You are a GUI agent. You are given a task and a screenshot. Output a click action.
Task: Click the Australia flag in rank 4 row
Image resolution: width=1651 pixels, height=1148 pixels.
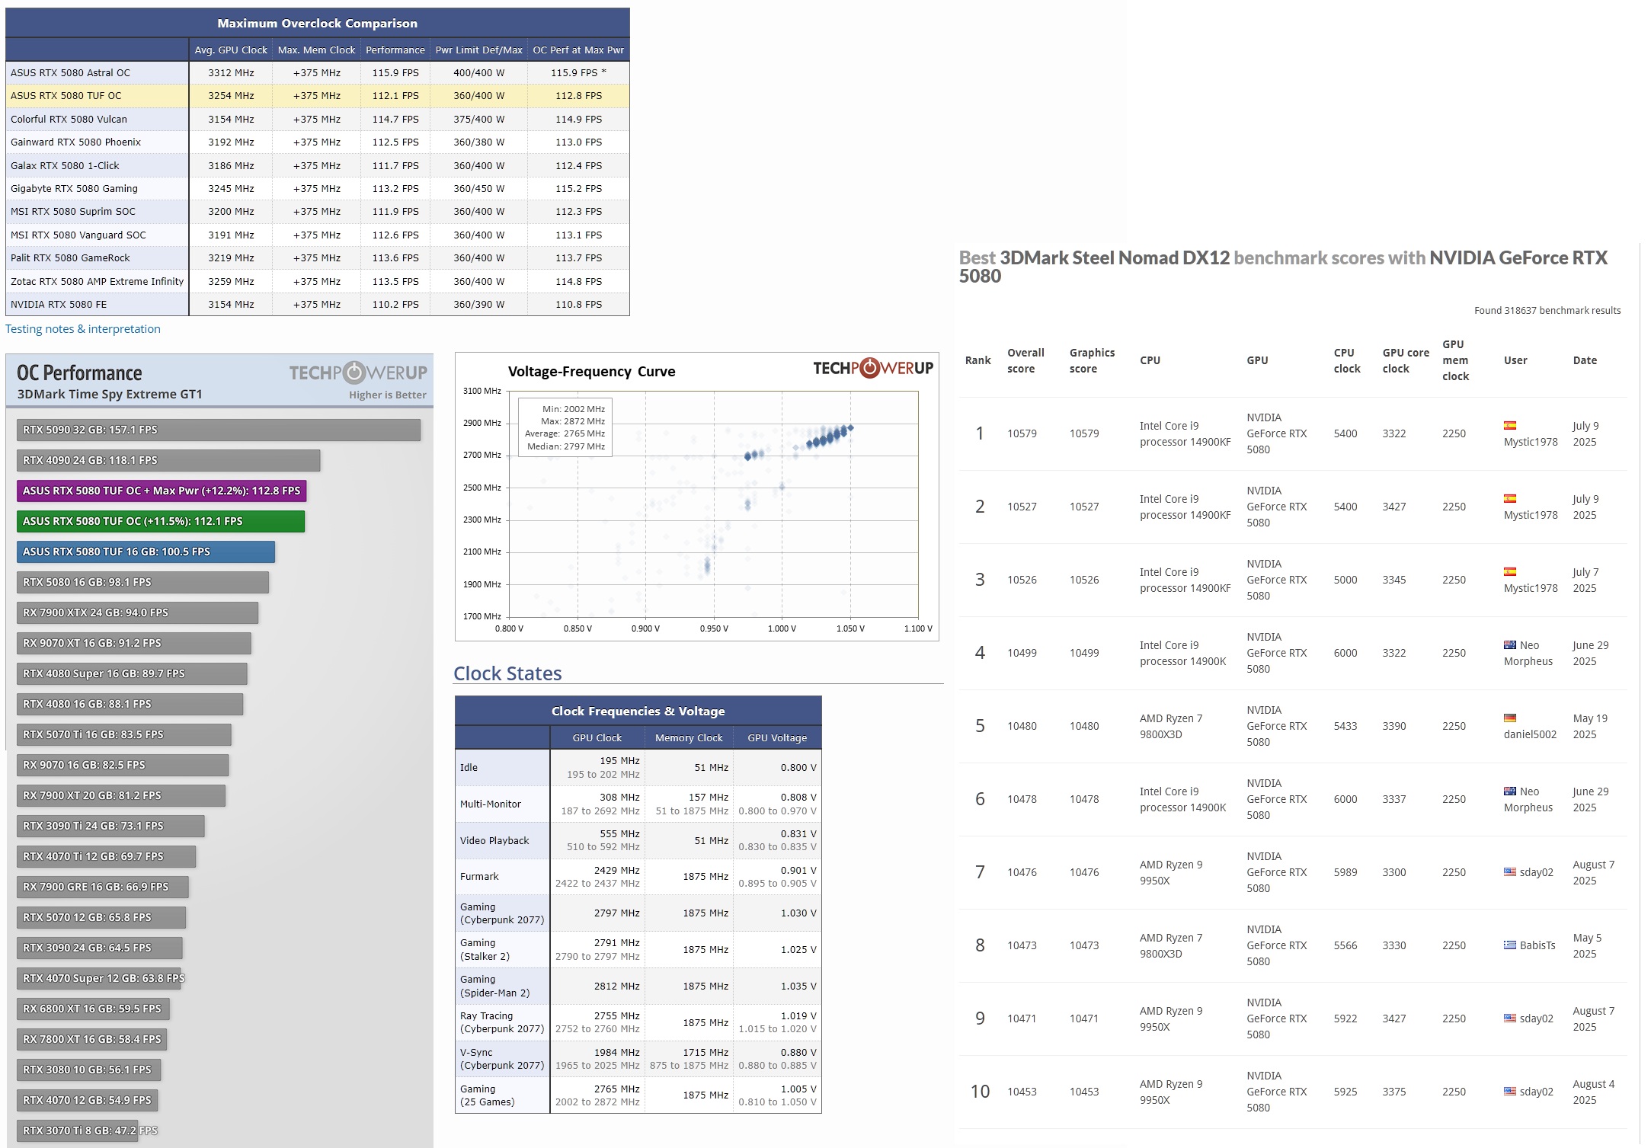[1509, 645]
